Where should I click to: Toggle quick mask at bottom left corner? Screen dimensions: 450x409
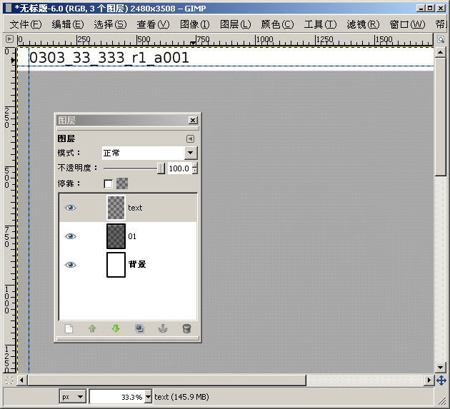click(9, 380)
